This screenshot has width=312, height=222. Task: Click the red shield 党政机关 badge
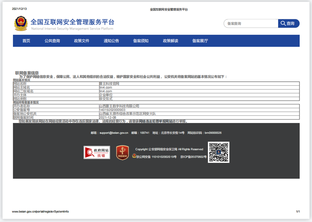[x=122, y=152]
